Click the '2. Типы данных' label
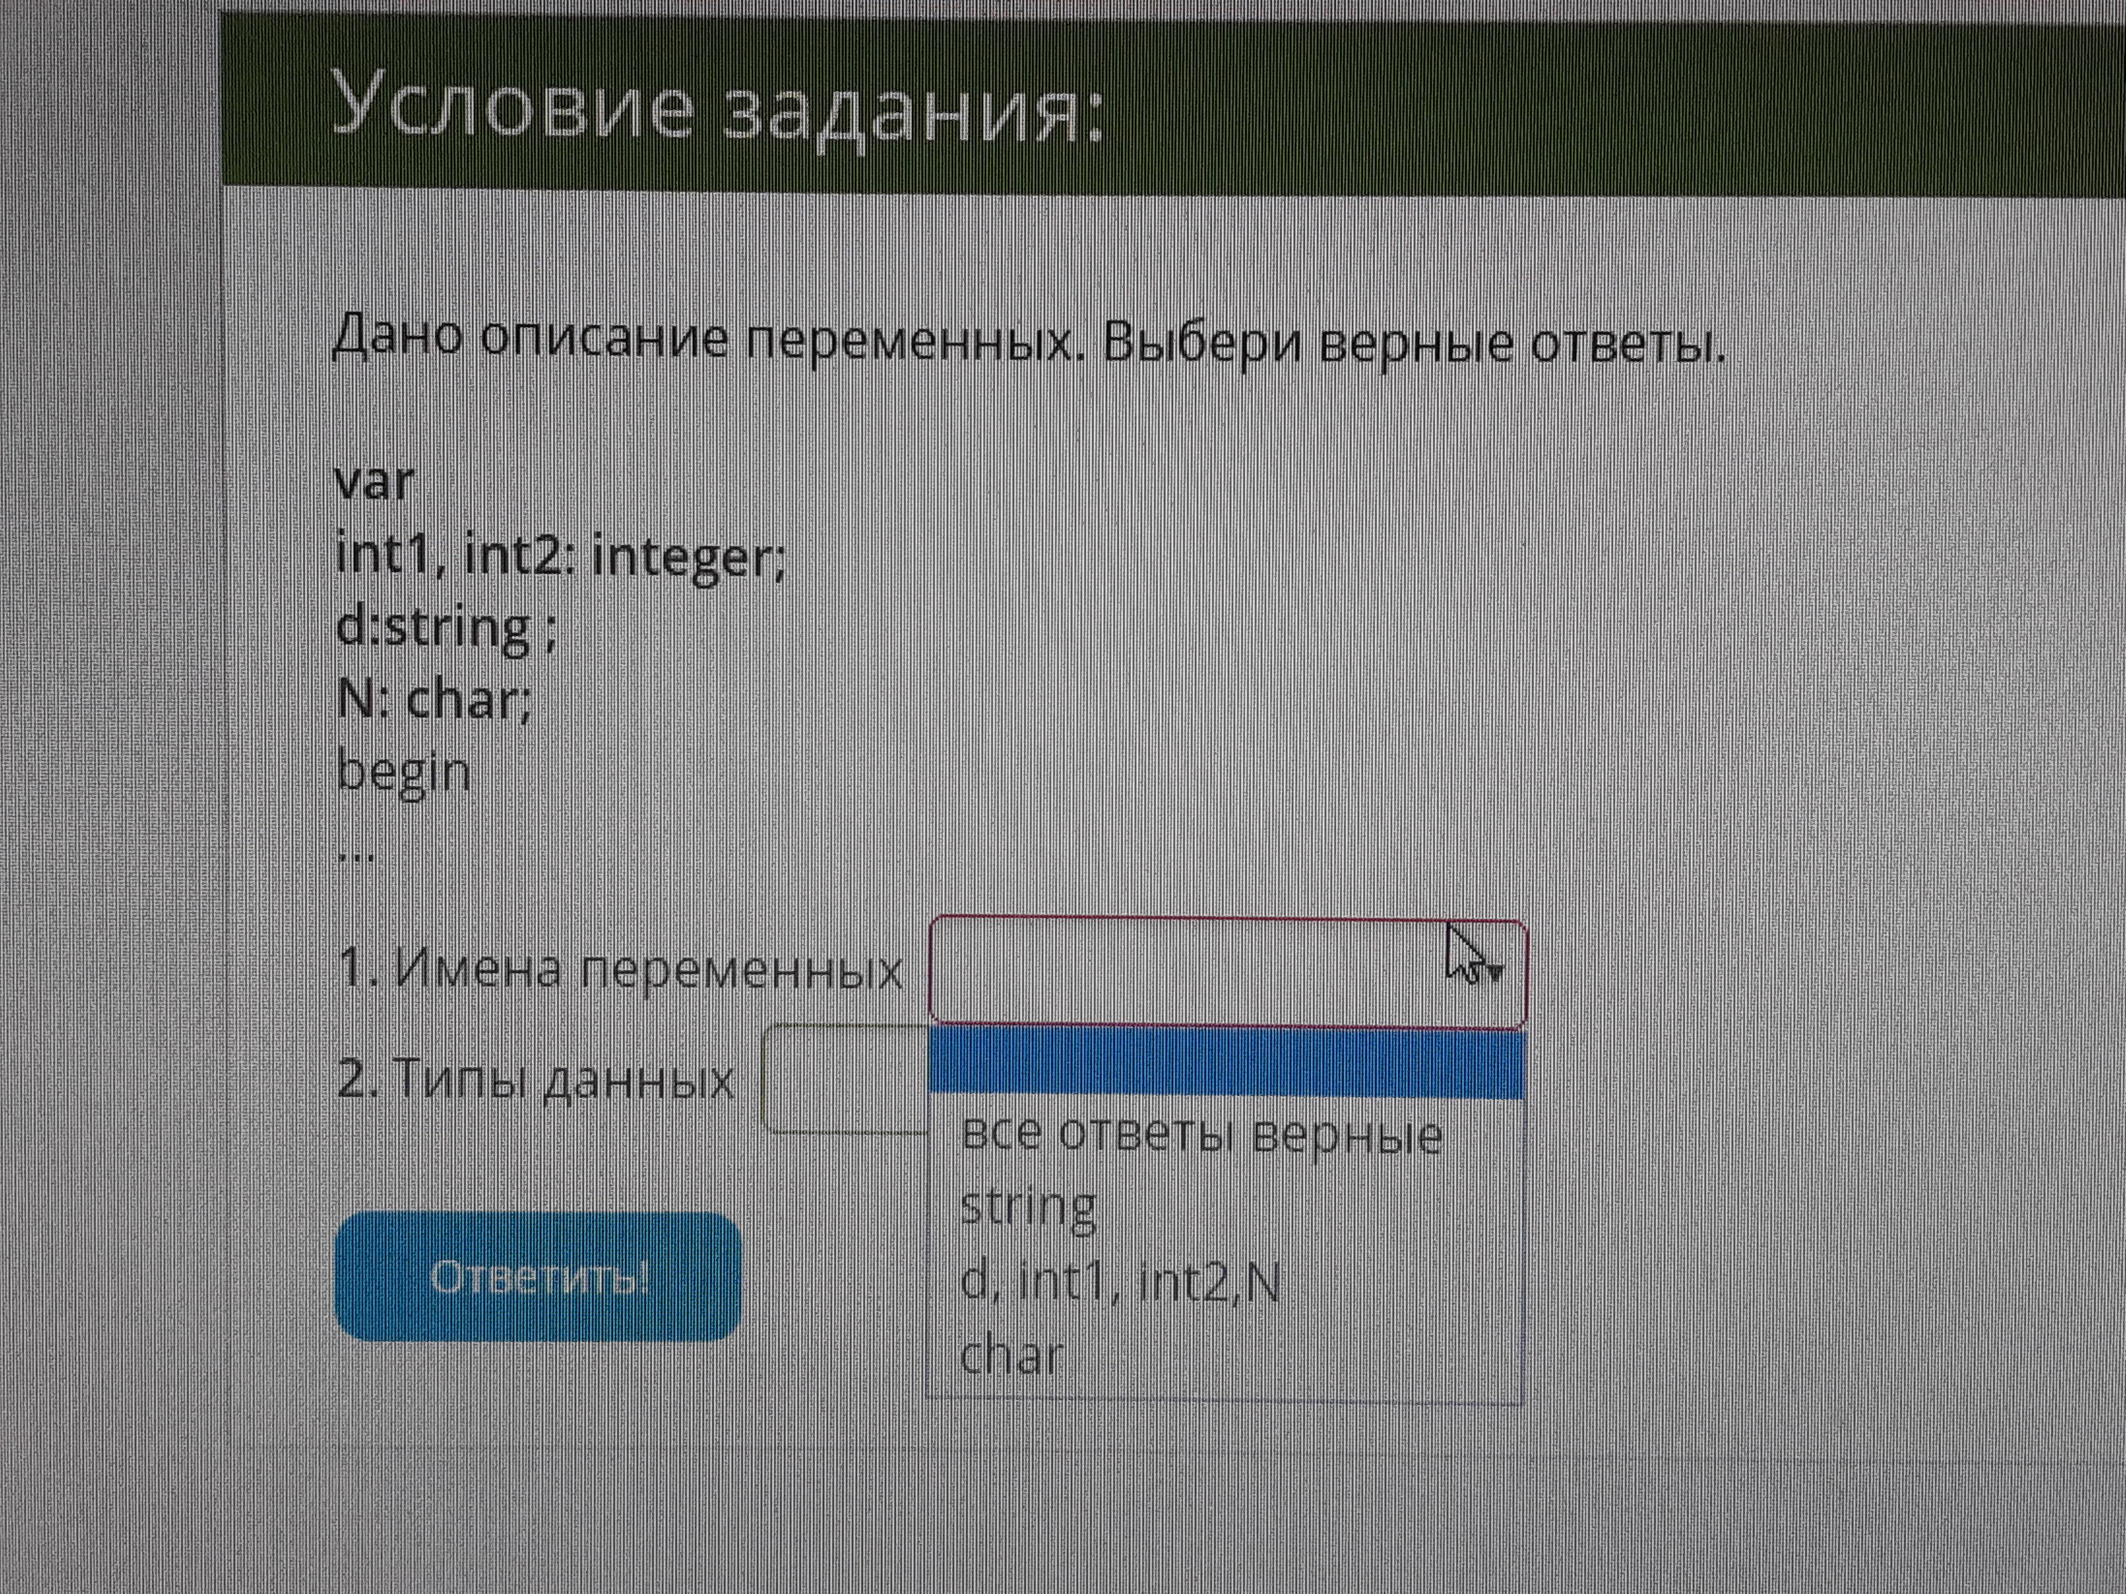The image size is (2126, 1594). [x=536, y=1080]
